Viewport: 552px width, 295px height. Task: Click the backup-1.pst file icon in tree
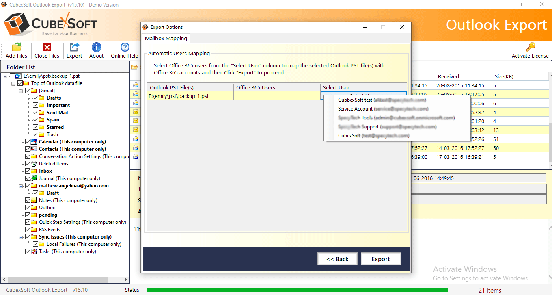[x=19, y=76]
